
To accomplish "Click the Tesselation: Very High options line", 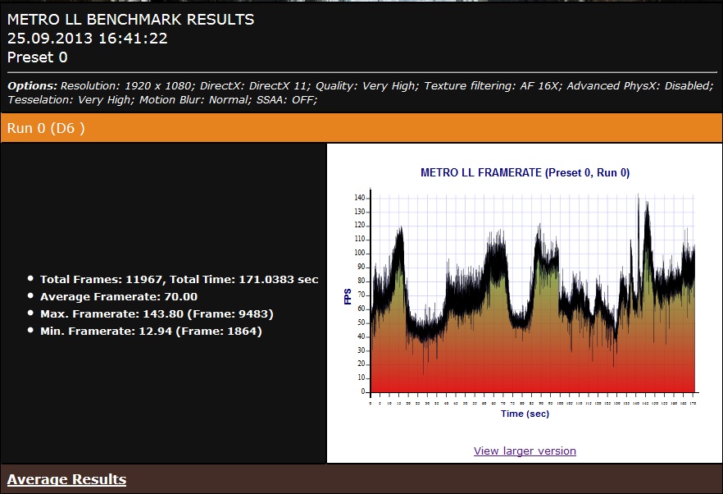I will pos(162,100).
